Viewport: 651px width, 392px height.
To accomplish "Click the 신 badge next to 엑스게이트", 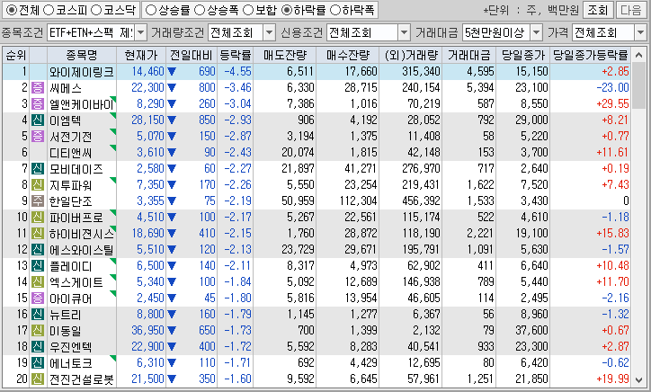I will click(38, 282).
